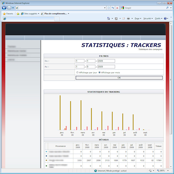174x174 pixels.
Task: Click the Google search magnifier icon
Action: tap(167, 8)
